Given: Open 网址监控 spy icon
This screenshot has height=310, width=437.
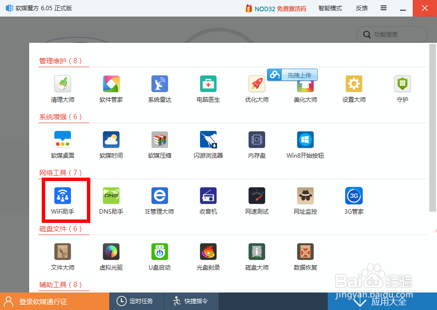Looking at the screenshot, I should [305, 196].
